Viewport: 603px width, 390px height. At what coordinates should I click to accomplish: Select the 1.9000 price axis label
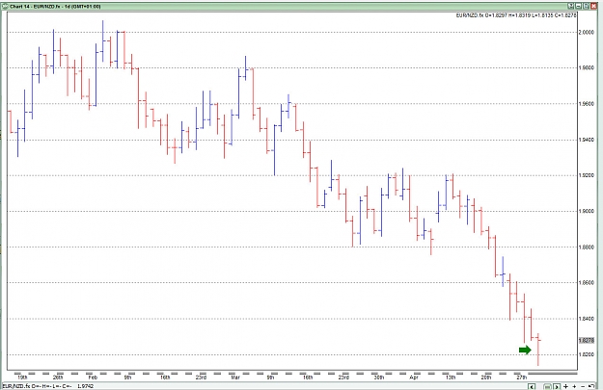point(586,211)
